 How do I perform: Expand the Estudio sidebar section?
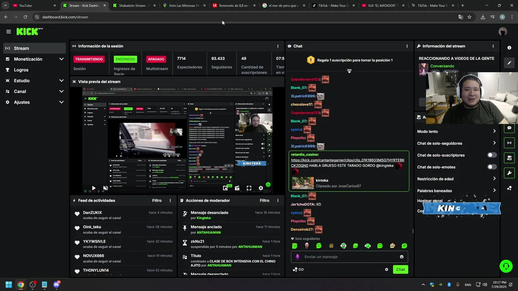point(34,80)
